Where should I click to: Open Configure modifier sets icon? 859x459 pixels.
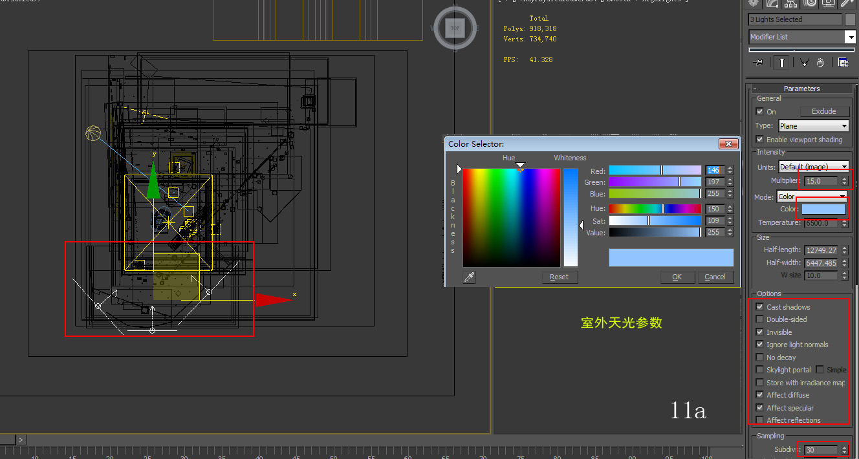pyautogui.click(x=843, y=63)
